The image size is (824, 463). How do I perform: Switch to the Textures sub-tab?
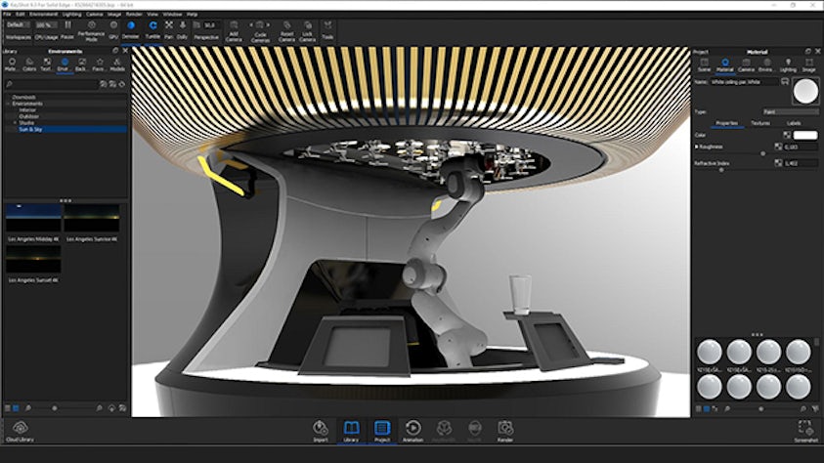coord(759,123)
